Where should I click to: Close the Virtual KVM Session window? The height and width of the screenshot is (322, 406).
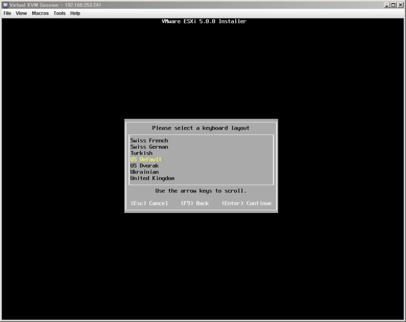(x=400, y=5)
